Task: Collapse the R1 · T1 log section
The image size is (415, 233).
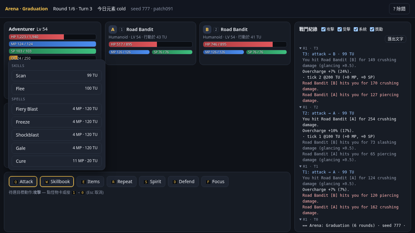Action: 308,166
